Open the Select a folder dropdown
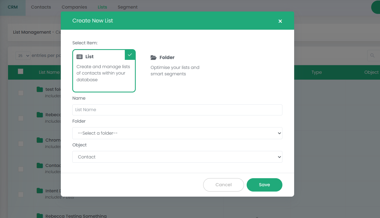This screenshot has height=218, width=380. (x=177, y=133)
